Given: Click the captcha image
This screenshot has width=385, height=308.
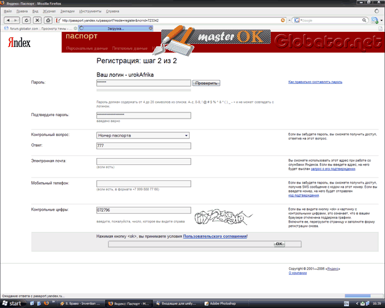Looking at the screenshot, I should (223, 217).
